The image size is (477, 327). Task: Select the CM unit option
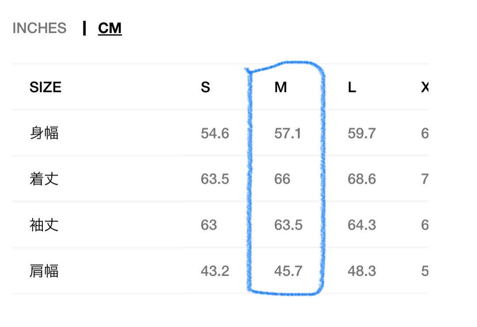tap(110, 28)
